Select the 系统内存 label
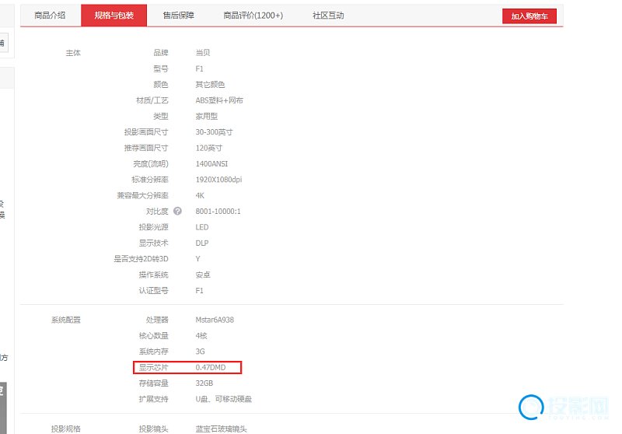The image size is (622, 434). pos(153,352)
